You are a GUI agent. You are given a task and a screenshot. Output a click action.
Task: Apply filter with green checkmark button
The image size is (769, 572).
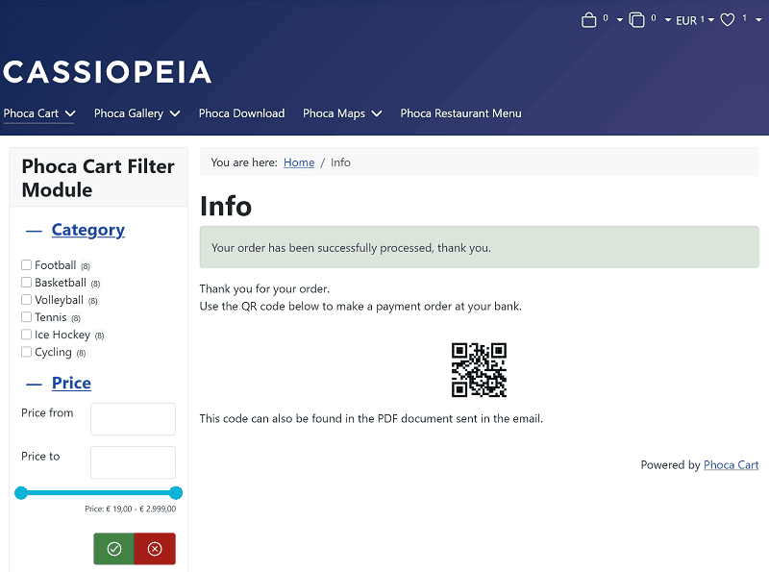point(114,549)
